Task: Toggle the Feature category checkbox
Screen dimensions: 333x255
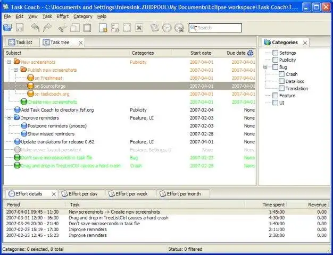Action: tap(275, 96)
